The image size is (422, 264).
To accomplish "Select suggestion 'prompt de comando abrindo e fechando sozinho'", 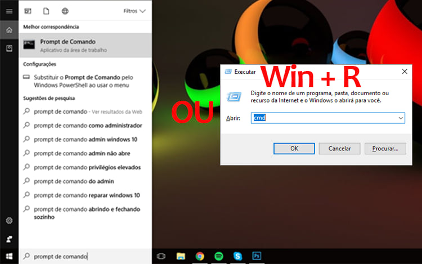I will (86, 213).
